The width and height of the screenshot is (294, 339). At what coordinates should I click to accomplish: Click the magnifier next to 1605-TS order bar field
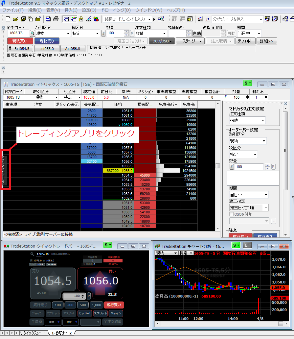coord(32,34)
